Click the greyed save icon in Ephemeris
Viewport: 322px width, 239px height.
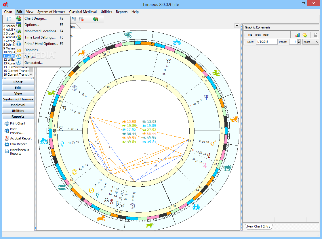coord(316,35)
